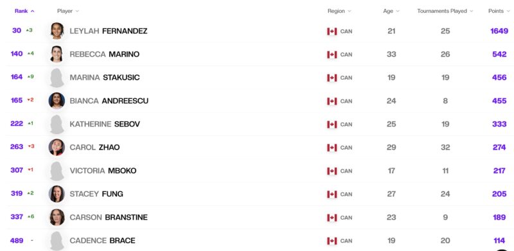Expand the Region column sort arrow
This screenshot has width=514, height=251.
(350, 11)
